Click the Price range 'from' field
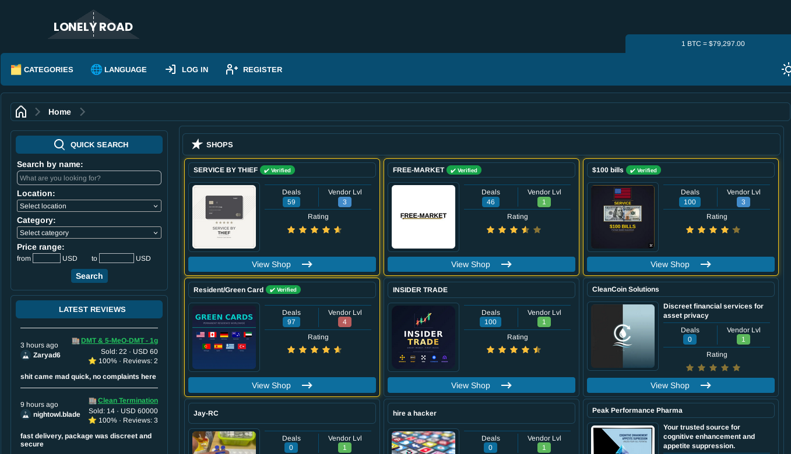The image size is (791, 454). pyautogui.click(x=47, y=258)
